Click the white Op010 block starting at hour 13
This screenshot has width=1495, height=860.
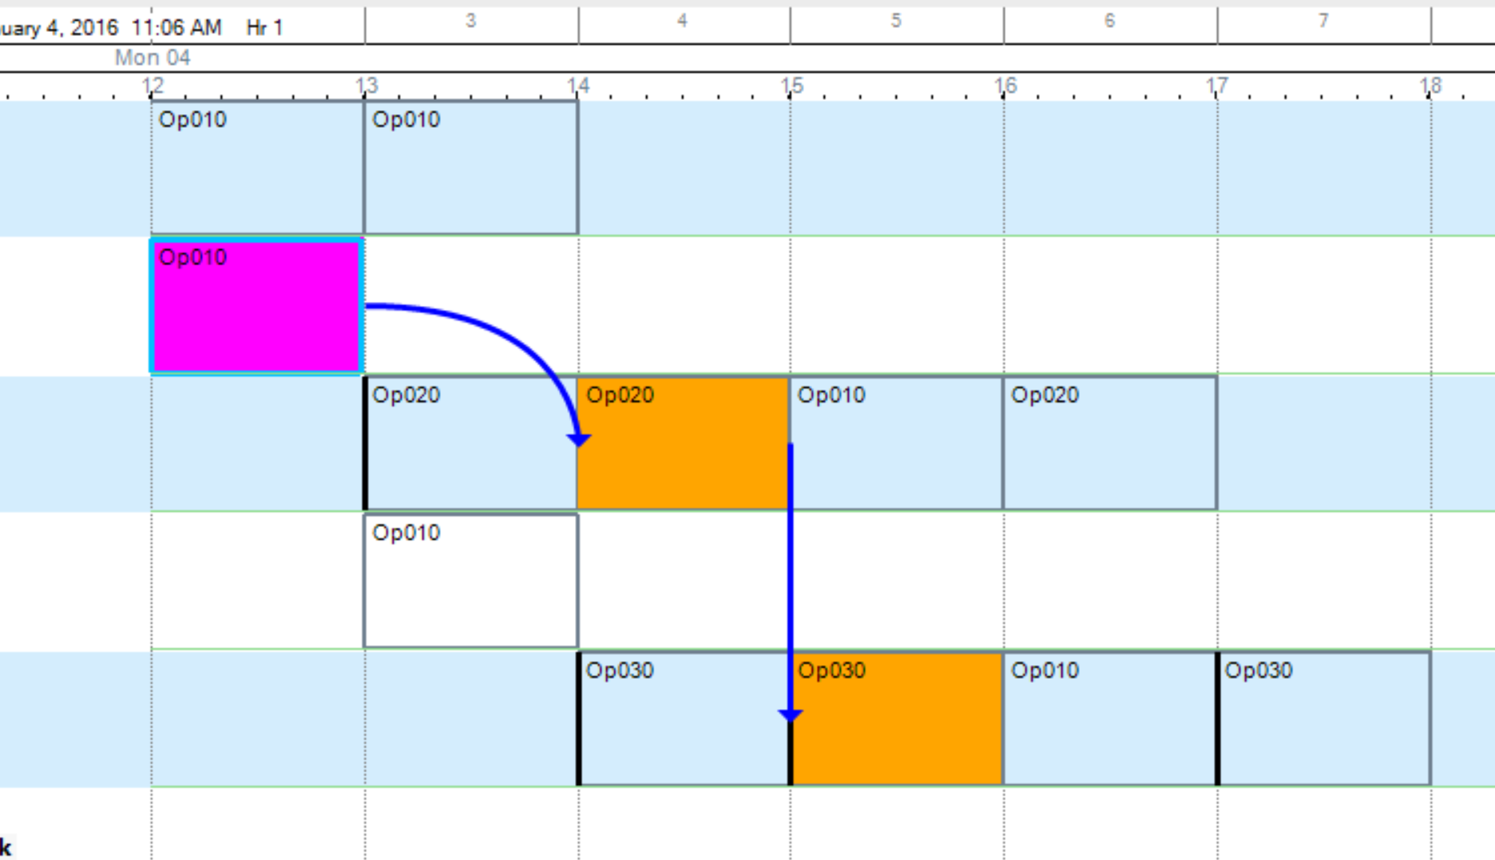point(471,581)
